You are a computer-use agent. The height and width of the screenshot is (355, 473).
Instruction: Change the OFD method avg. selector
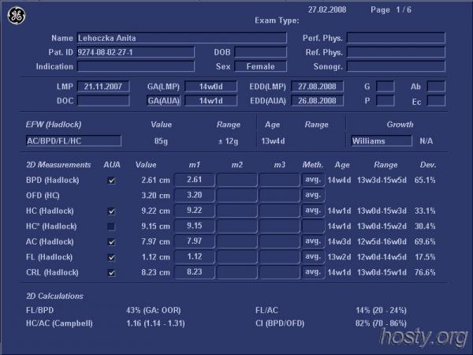pos(313,196)
